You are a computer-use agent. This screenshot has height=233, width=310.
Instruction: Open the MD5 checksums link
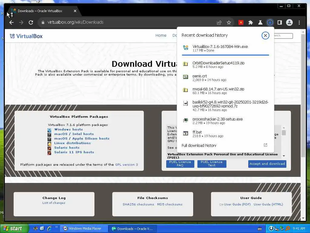tap(170, 204)
